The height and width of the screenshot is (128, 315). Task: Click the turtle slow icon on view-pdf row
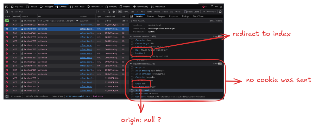(77, 21)
